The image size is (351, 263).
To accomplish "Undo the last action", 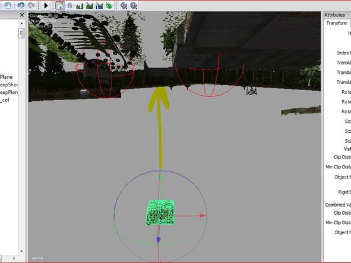I will (21, 5).
